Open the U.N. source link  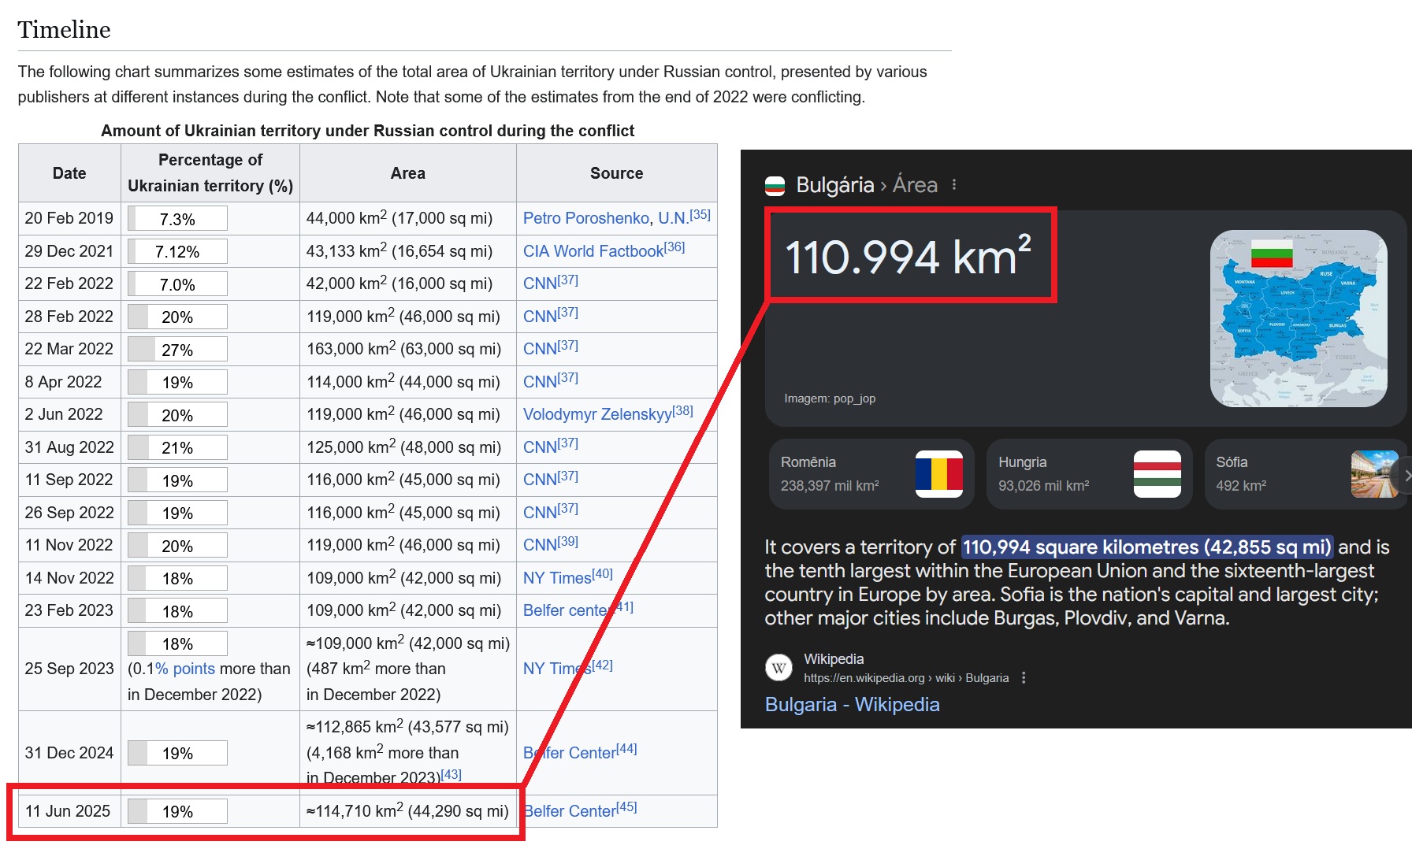point(673,218)
